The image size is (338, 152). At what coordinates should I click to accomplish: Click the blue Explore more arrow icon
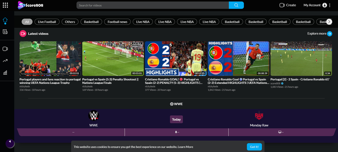330,34
